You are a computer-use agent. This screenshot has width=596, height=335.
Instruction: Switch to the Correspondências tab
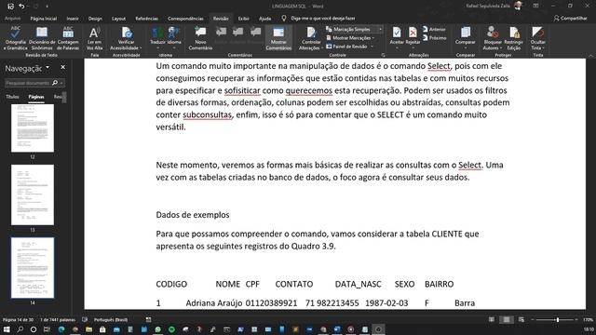click(x=185, y=19)
